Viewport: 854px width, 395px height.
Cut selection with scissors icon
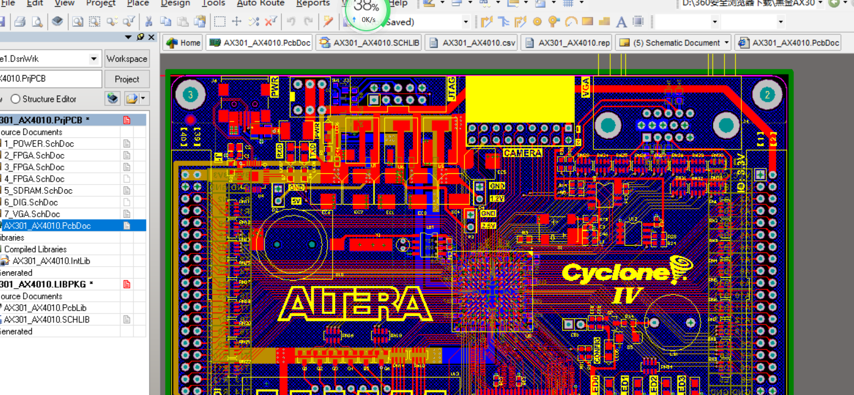pos(149,21)
